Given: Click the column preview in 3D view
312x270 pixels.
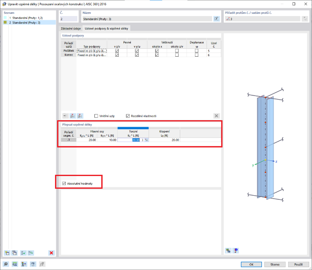Looking at the screenshot, I should point(266,147).
